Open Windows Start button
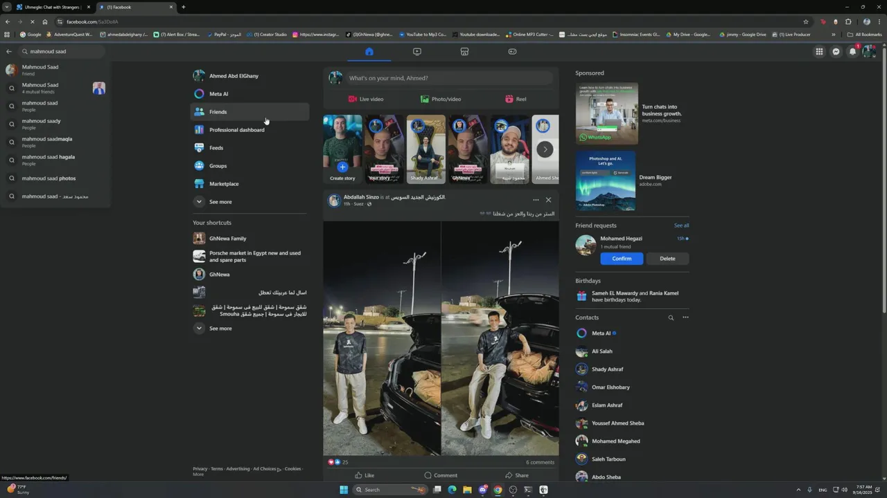Viewport: 887px width, 498px height. click(x=344, y=490)
